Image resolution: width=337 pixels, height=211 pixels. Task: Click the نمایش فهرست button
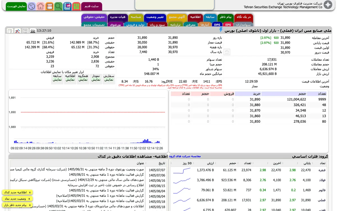point(16,6)
